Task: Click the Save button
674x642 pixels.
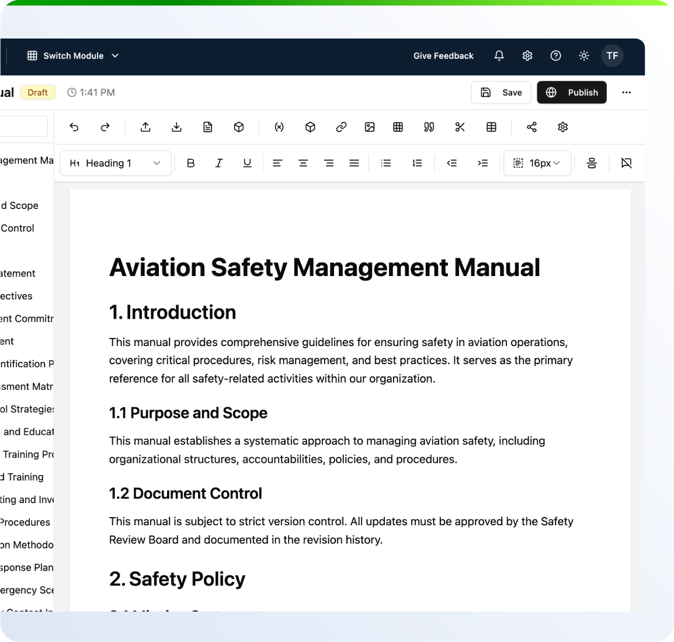Action: 501,92
